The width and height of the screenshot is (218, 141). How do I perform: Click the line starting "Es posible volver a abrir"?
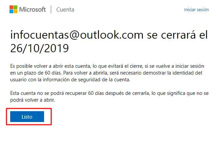pos(107,66)
